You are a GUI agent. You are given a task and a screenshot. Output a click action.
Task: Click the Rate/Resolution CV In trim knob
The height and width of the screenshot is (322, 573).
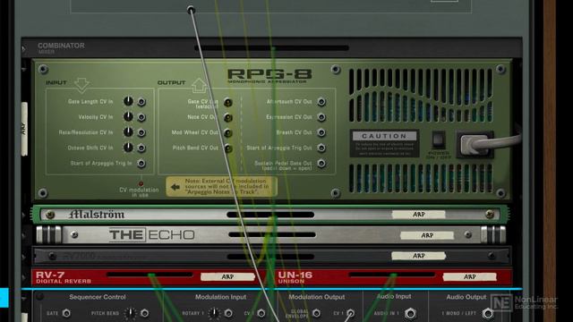click(128, 131)
